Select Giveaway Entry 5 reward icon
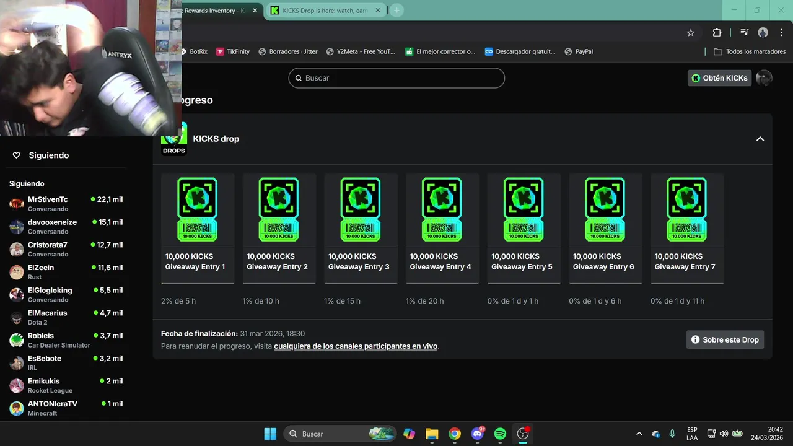Viewport: 793px width, 446px height. click(x=524, y=209)
